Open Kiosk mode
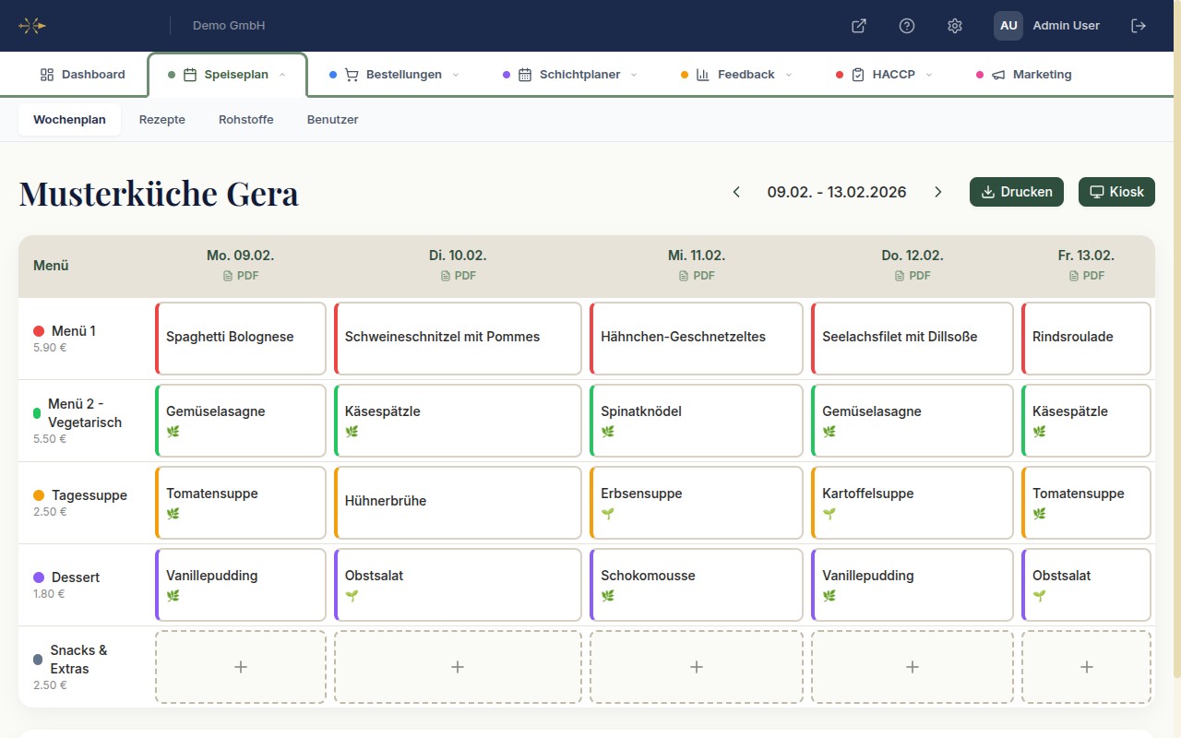Screen dimensions: 1181x738 pyautogui.click(x=1116, y=192)
